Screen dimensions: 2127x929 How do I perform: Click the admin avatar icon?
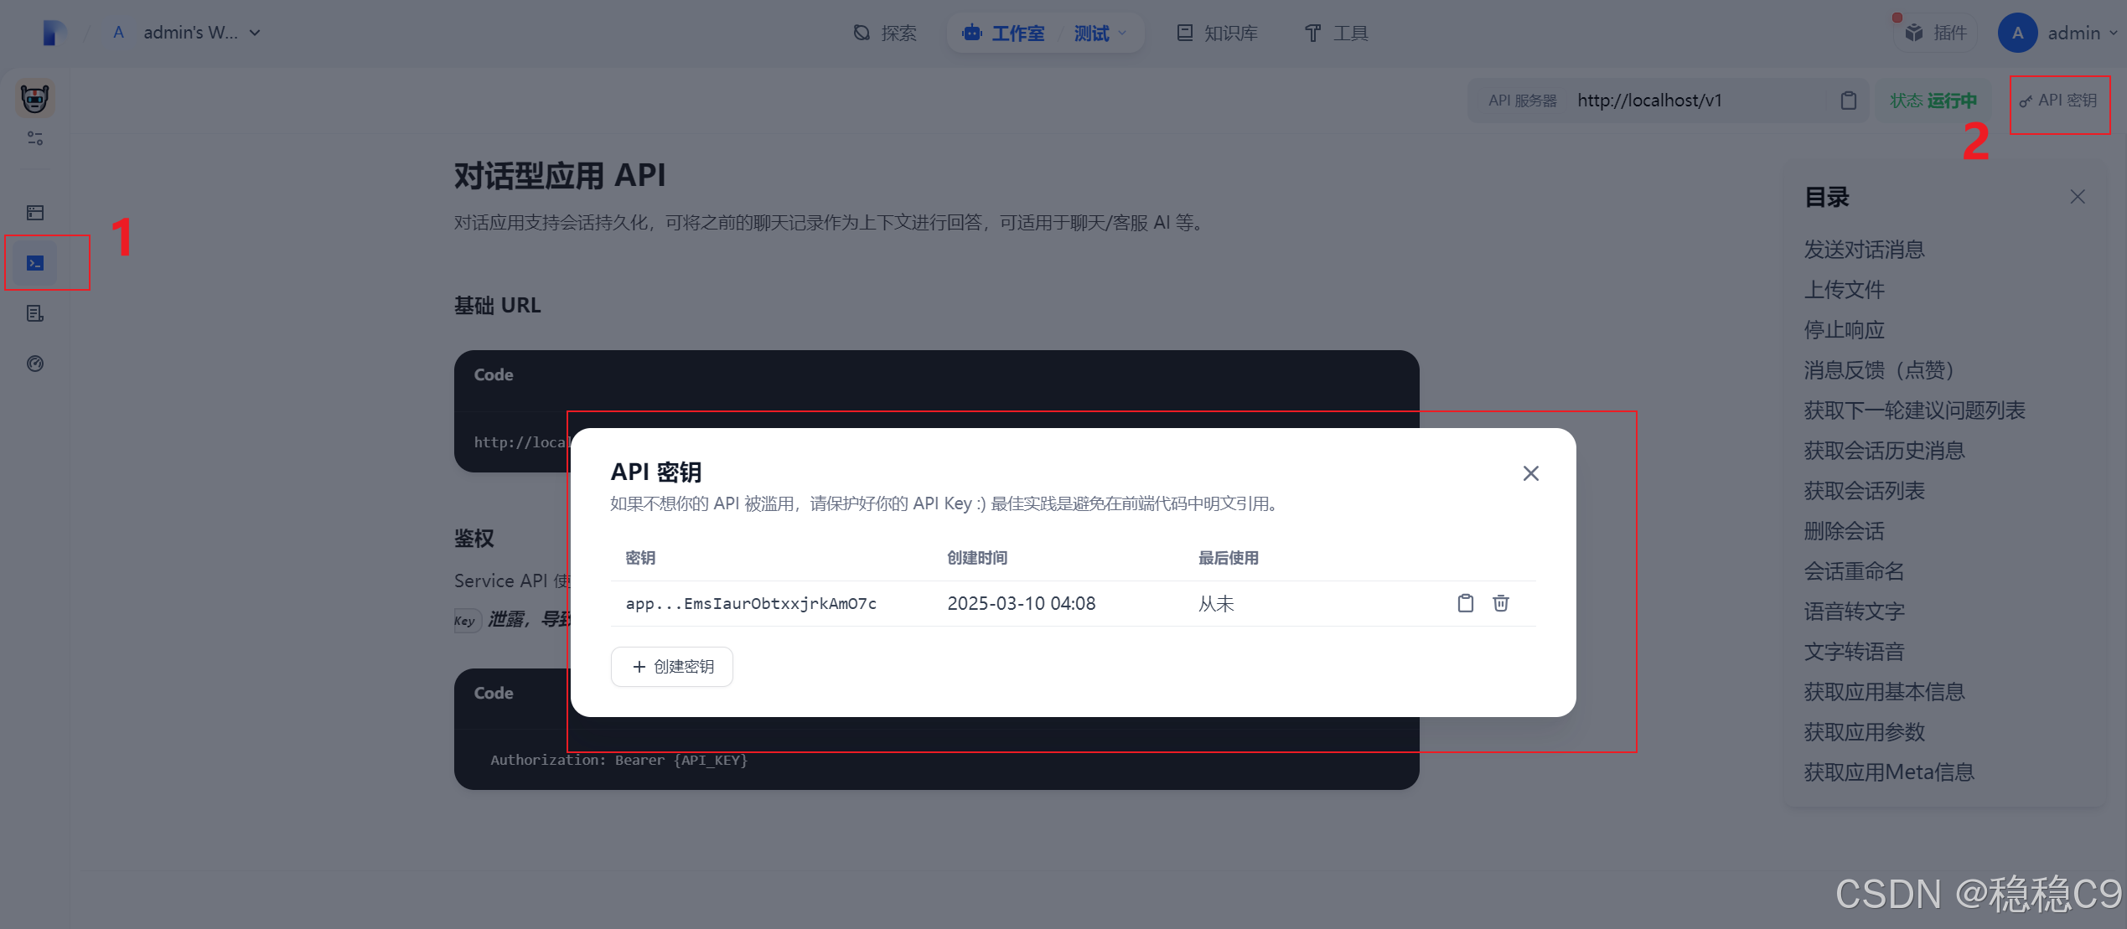click(x=2017, y=33)
